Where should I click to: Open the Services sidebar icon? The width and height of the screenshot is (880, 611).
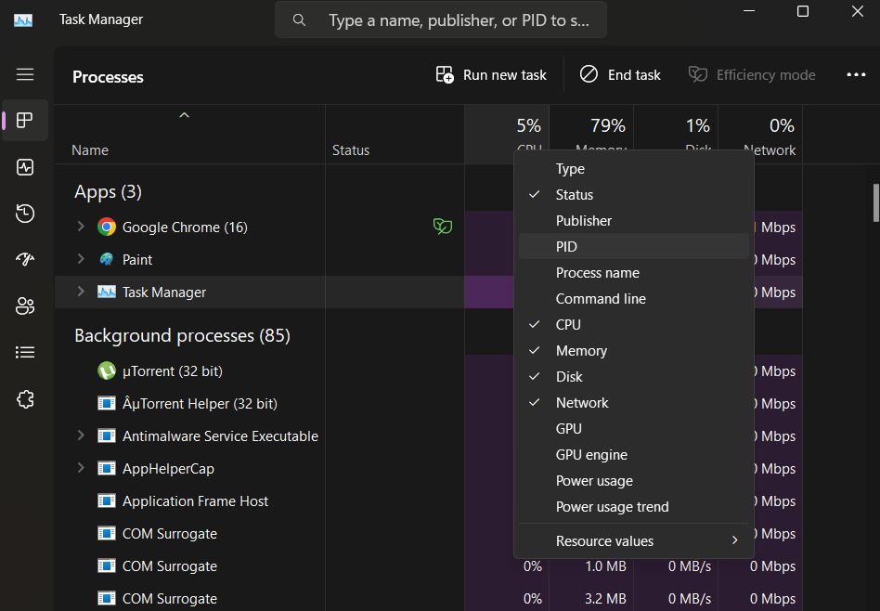tap(25, 399)
